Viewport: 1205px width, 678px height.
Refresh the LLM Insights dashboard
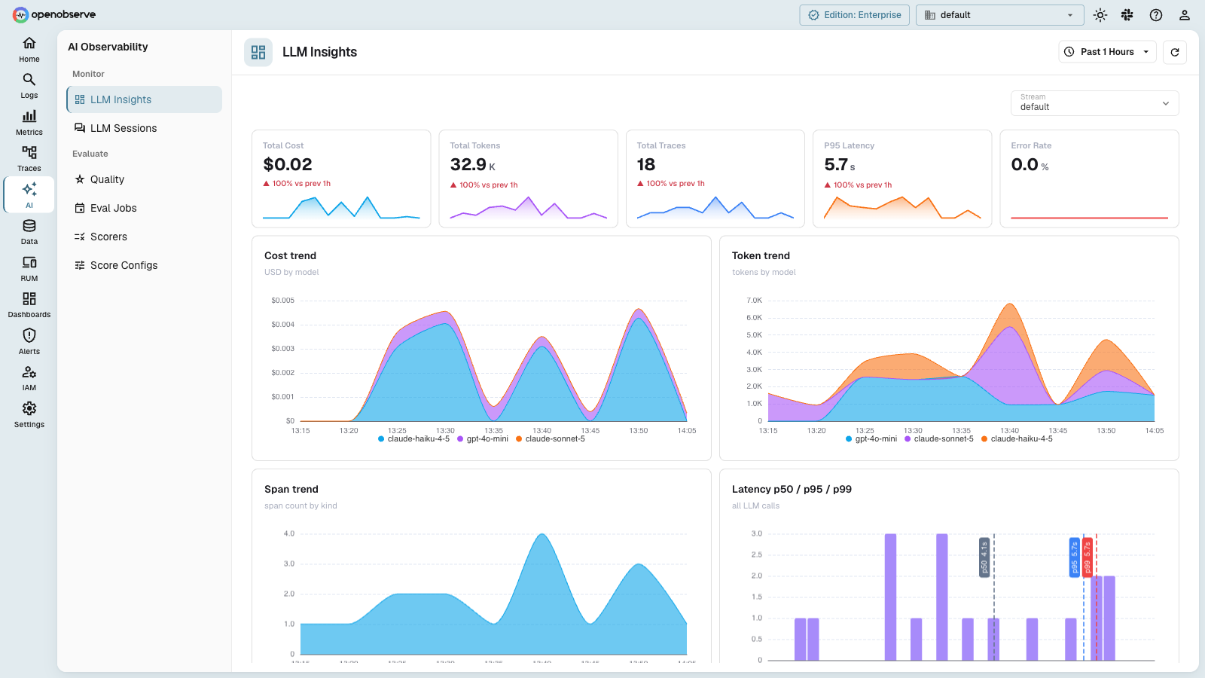[1175, 52]
